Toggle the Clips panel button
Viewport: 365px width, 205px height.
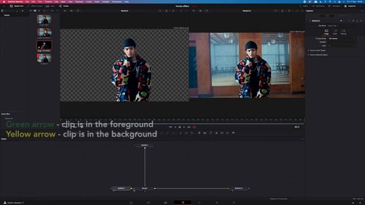50,6
